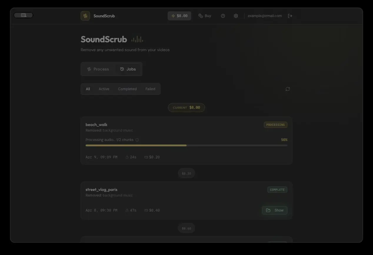Click the Apr 9, 09:09 PM timestamp
This screenshot has width=373, height=255.
[x=101, y=157]
